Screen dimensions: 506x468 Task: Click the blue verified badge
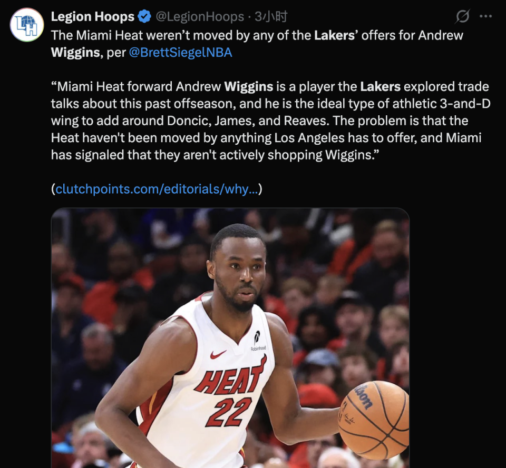144,16
